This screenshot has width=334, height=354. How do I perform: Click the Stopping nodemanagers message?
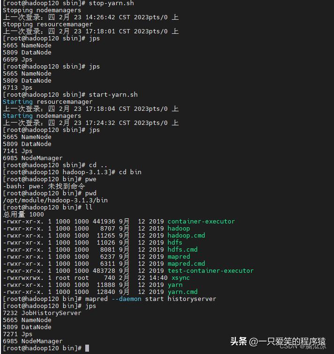pos(42,10)
